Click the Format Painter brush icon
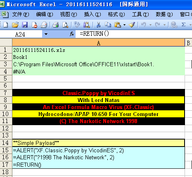Screen dimensions: 192x177 click(x=132, y=25)
